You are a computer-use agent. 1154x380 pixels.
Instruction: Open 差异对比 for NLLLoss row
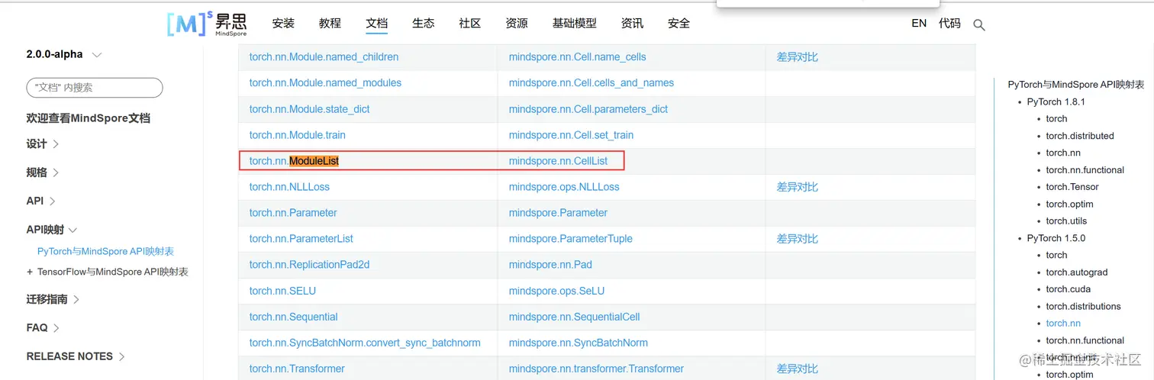797,187
